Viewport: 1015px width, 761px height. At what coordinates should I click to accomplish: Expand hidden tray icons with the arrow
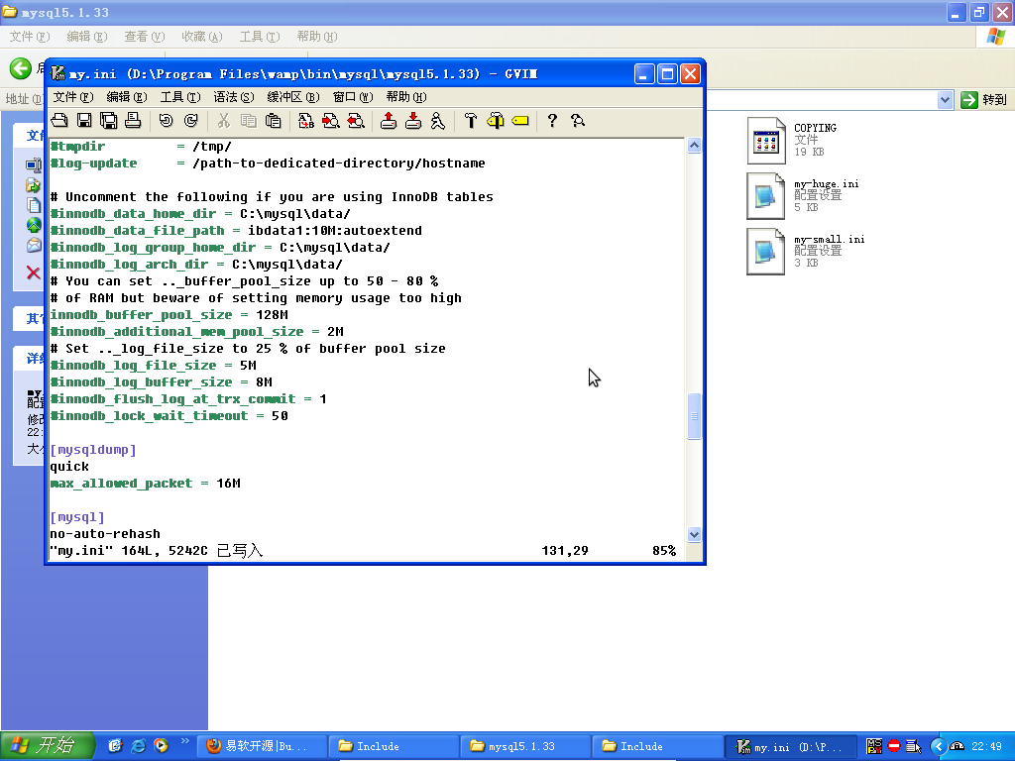coord(938,746)
